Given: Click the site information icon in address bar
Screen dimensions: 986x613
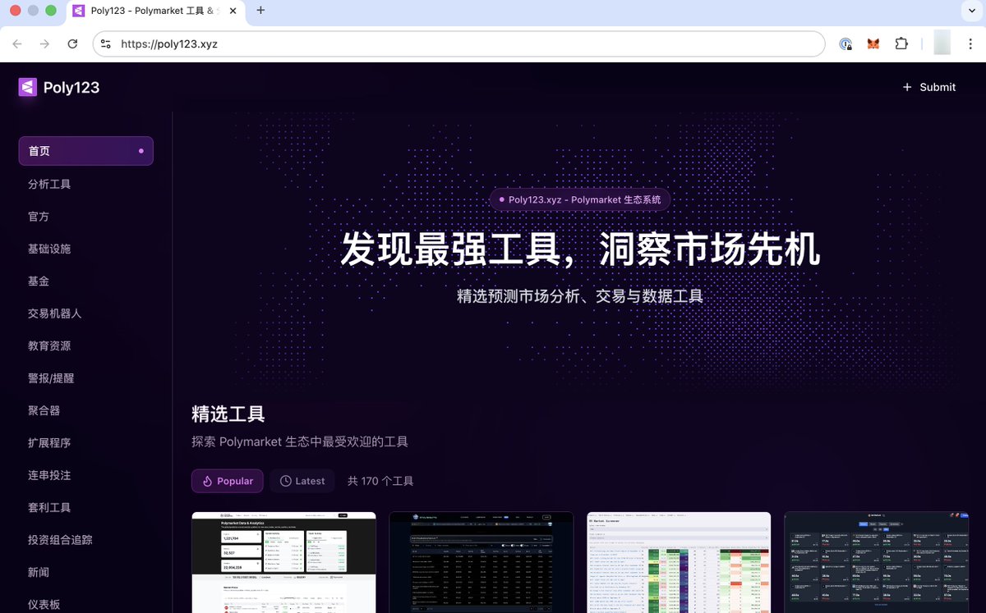Looking at the screenshot, I should click(106, 44).
